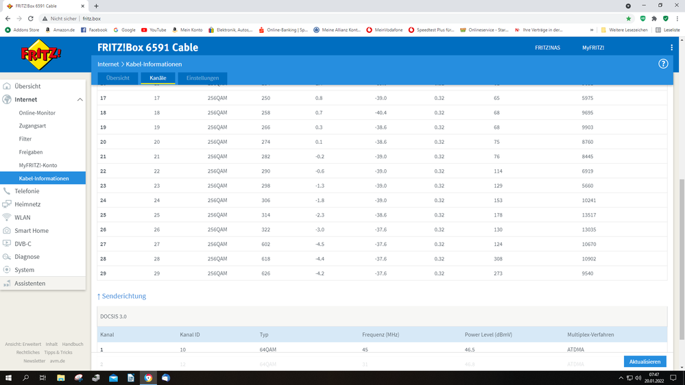Click the FRITZ! logo

point(41,54)
